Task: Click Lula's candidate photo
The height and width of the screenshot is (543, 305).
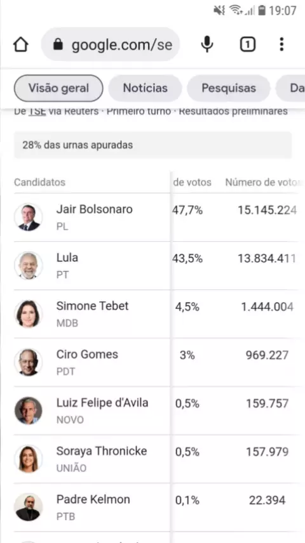Action: point(29,266)
